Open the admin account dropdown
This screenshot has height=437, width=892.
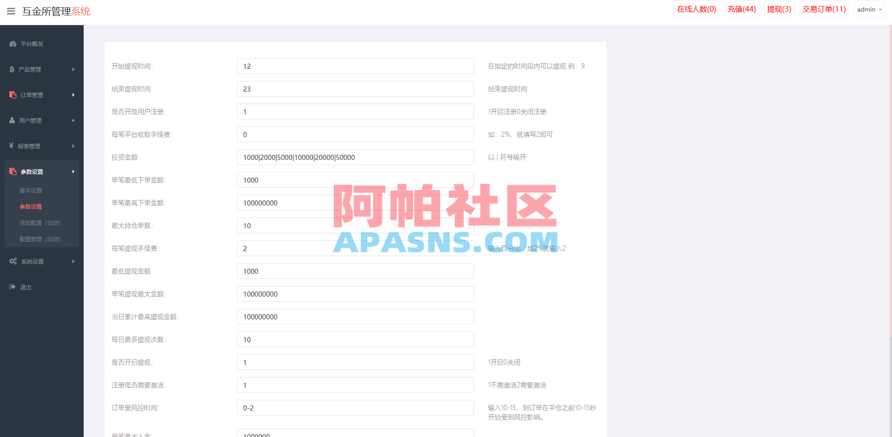868,9
